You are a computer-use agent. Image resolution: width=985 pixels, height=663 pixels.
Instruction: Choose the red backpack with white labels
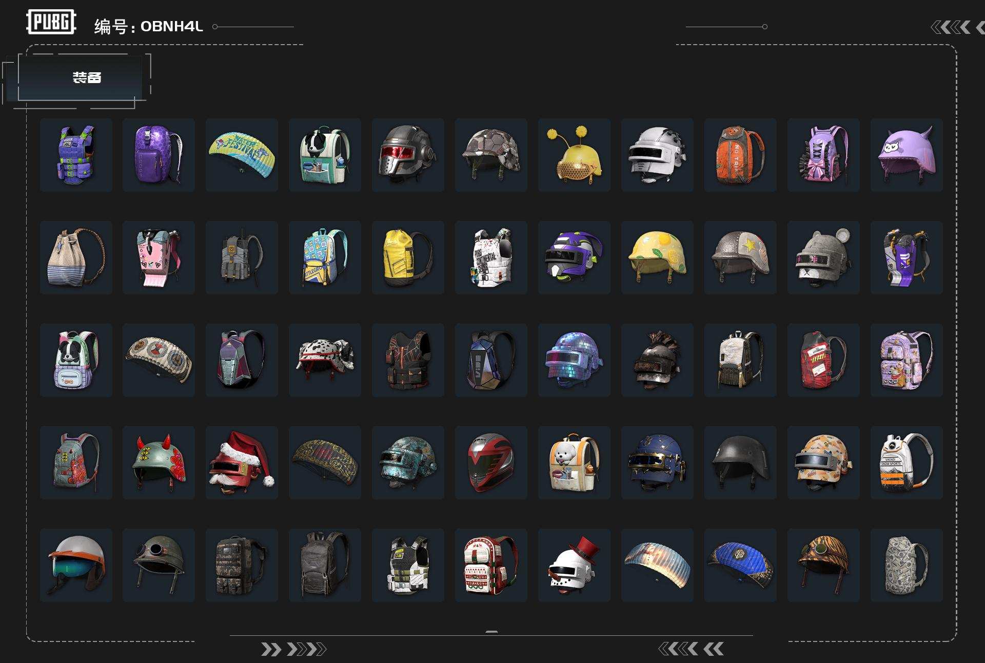click(823, 360)
